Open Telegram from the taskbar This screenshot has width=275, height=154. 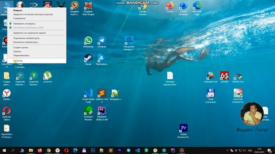[128, 150]
